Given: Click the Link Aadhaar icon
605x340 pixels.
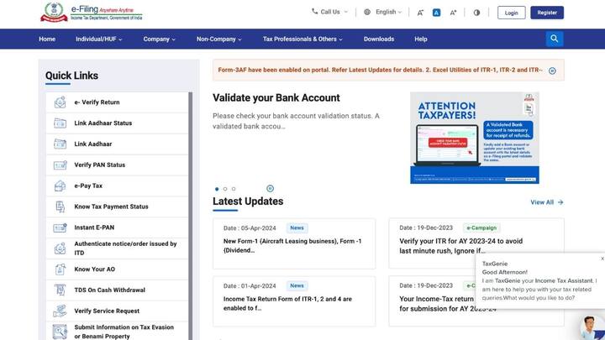Looking at the screenshot, I should click(x=60, y=144).
